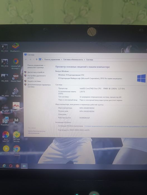Screen dimensions: 147x195
Task: Launch the Atomic Heart shortcut
Action: tap(16, 78)
